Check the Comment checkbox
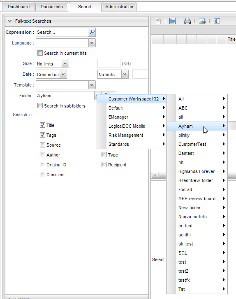Image resolution: width=236 pixels, height=299 pixels. 42,175
